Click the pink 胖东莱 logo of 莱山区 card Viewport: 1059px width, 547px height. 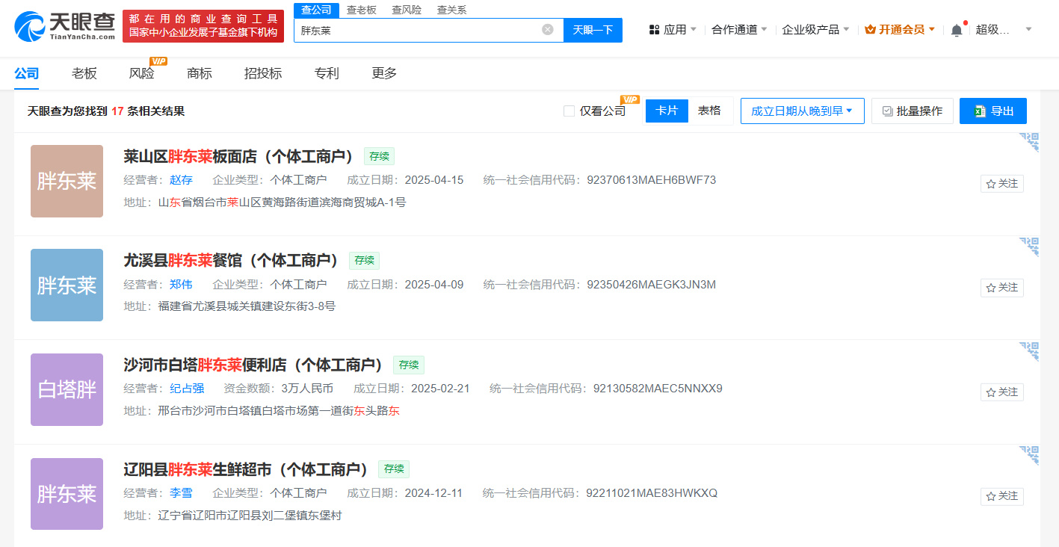tap(67, 181)
